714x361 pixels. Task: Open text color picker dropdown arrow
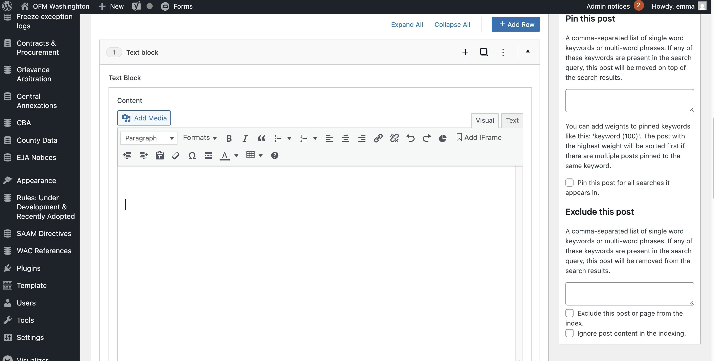tap(236, 156)
